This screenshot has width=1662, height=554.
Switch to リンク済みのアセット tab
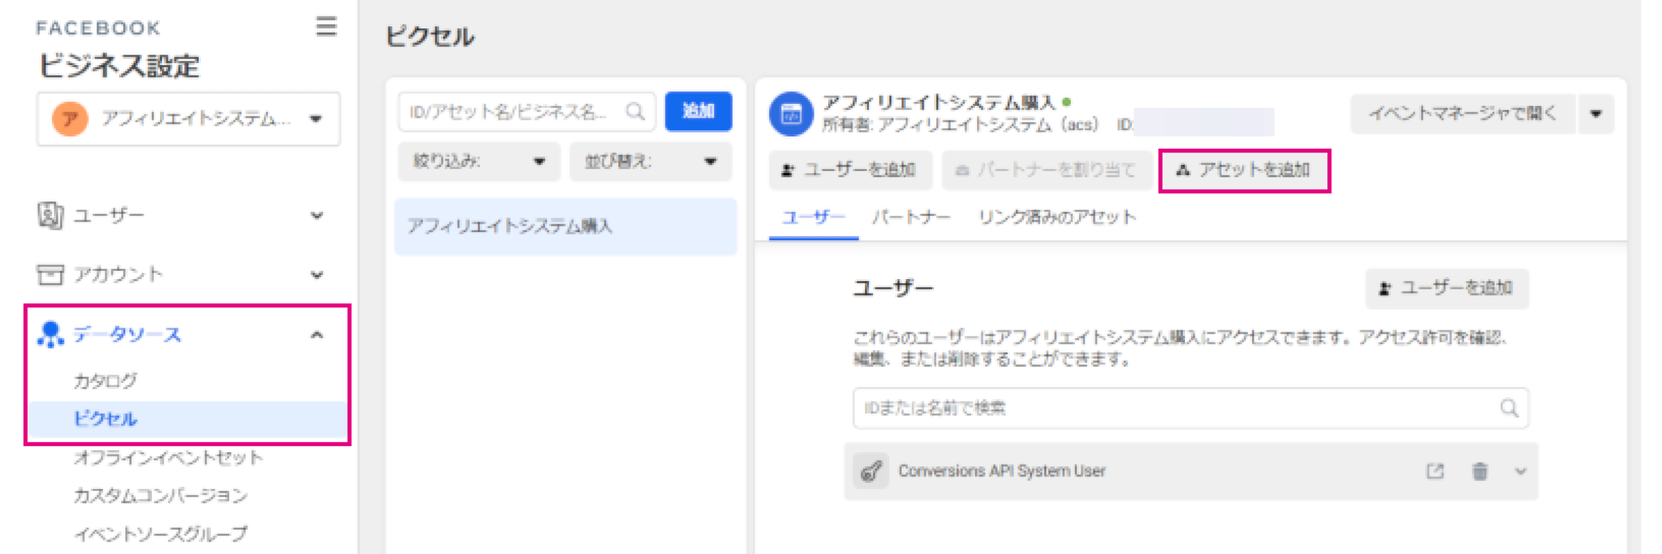pos(1057,217)
